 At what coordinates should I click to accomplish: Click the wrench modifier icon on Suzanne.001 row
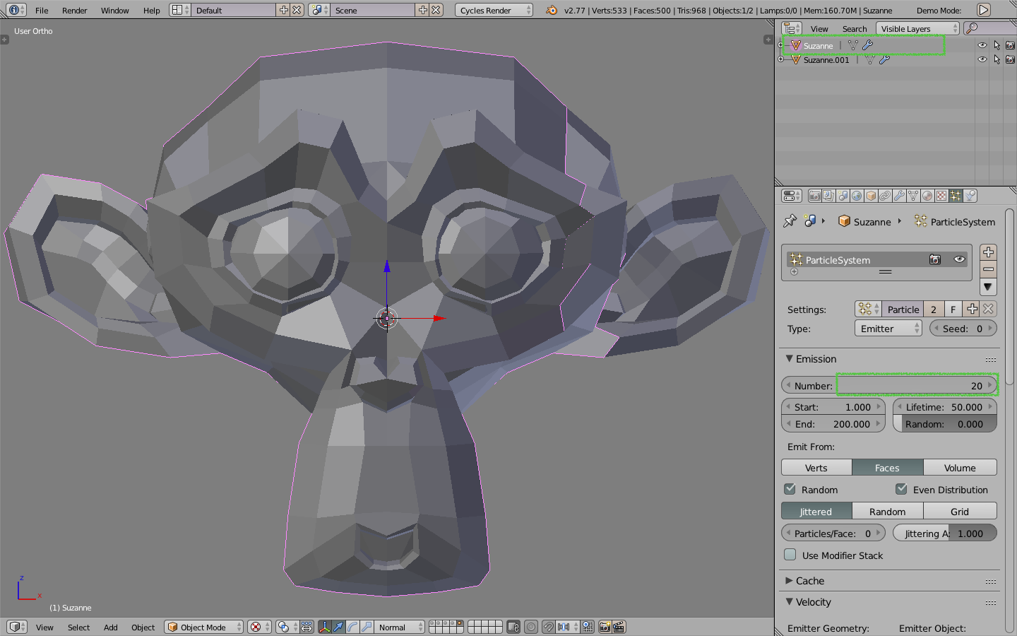[884, 60]
